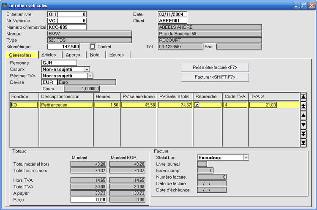Maximize the Entretien véhicules window

303,5
